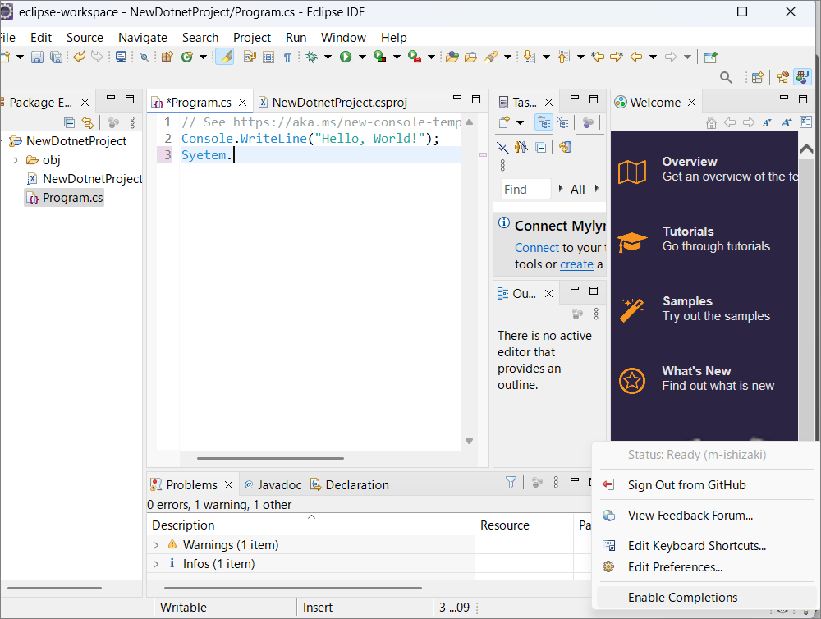Open the New Task dropdown arrow in Task List
This screenshot has width=821, height=619.
[x=520, y=123]
